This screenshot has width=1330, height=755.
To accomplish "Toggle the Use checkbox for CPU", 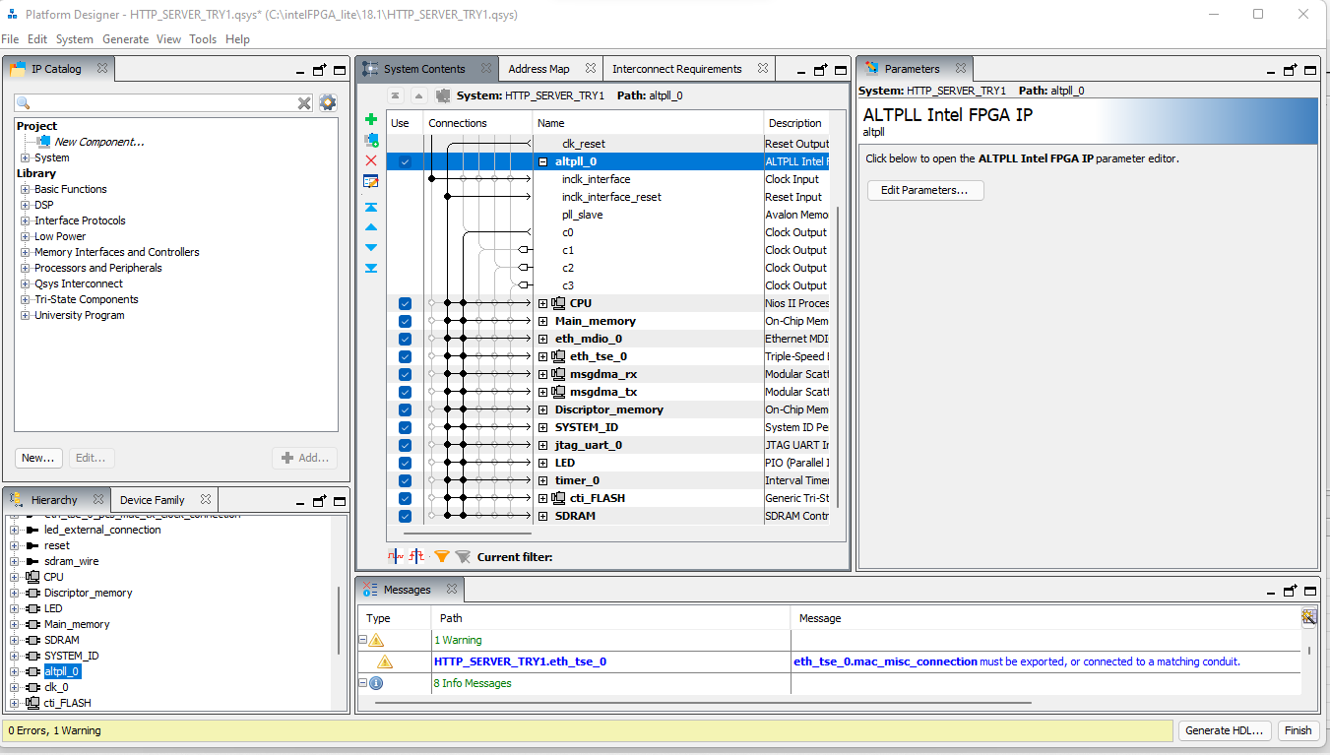I will (405, 303).
